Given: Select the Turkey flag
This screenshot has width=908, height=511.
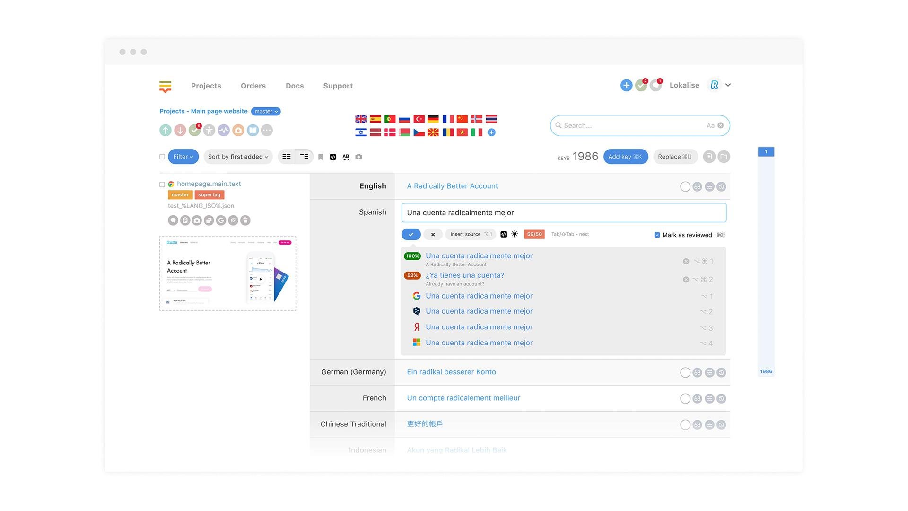Looking at the screenshot, I should [x=419, y=119].
